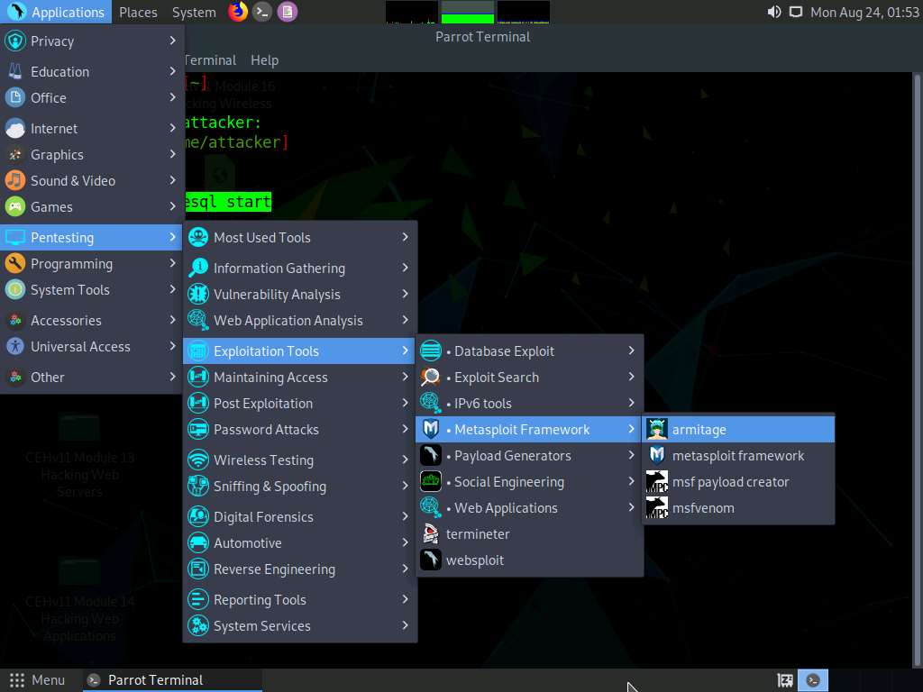This screenshot has width=923, height=692.
Task: Open the Games applications category
Action: [x=92, y=206]
